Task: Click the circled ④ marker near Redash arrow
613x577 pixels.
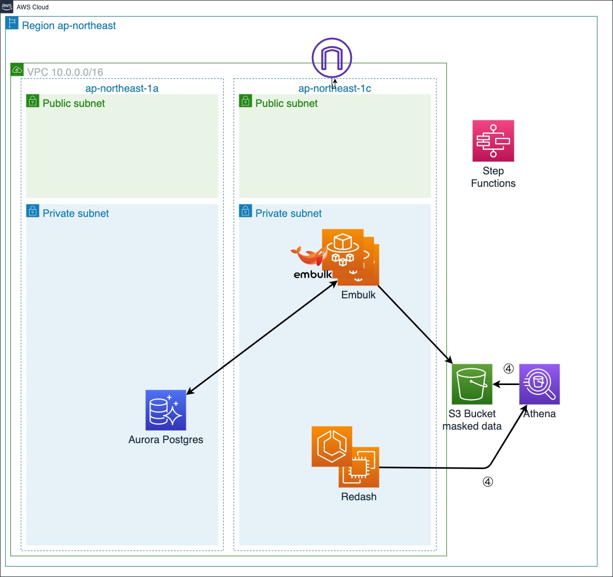Action: coord(487,482)
